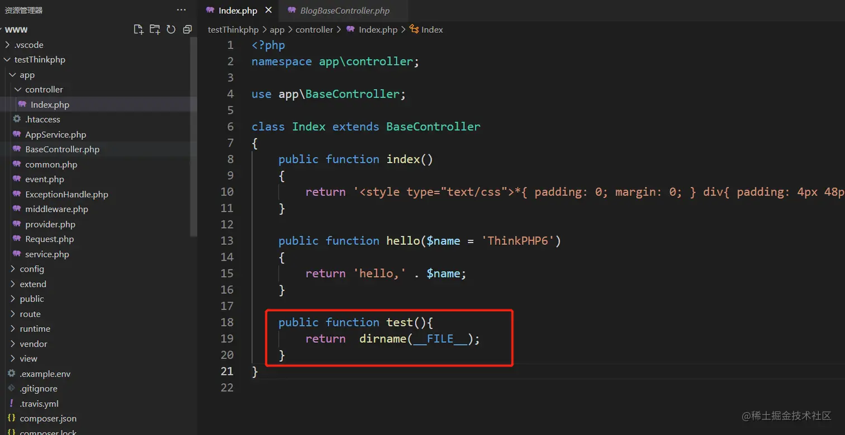Collapse the app folder chevron in tree
This screenshot has height=435, width=845.
[x=13, y=75]
